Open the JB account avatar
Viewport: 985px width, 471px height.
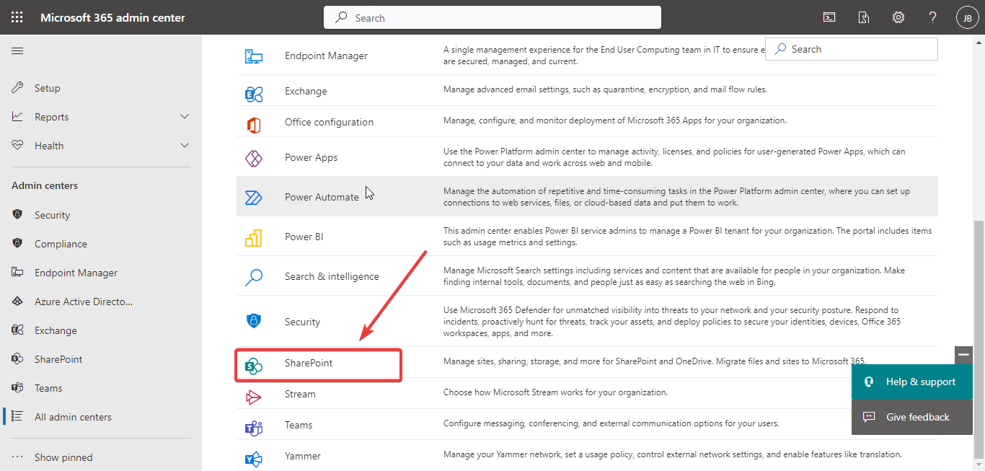(x=967, y=18)
